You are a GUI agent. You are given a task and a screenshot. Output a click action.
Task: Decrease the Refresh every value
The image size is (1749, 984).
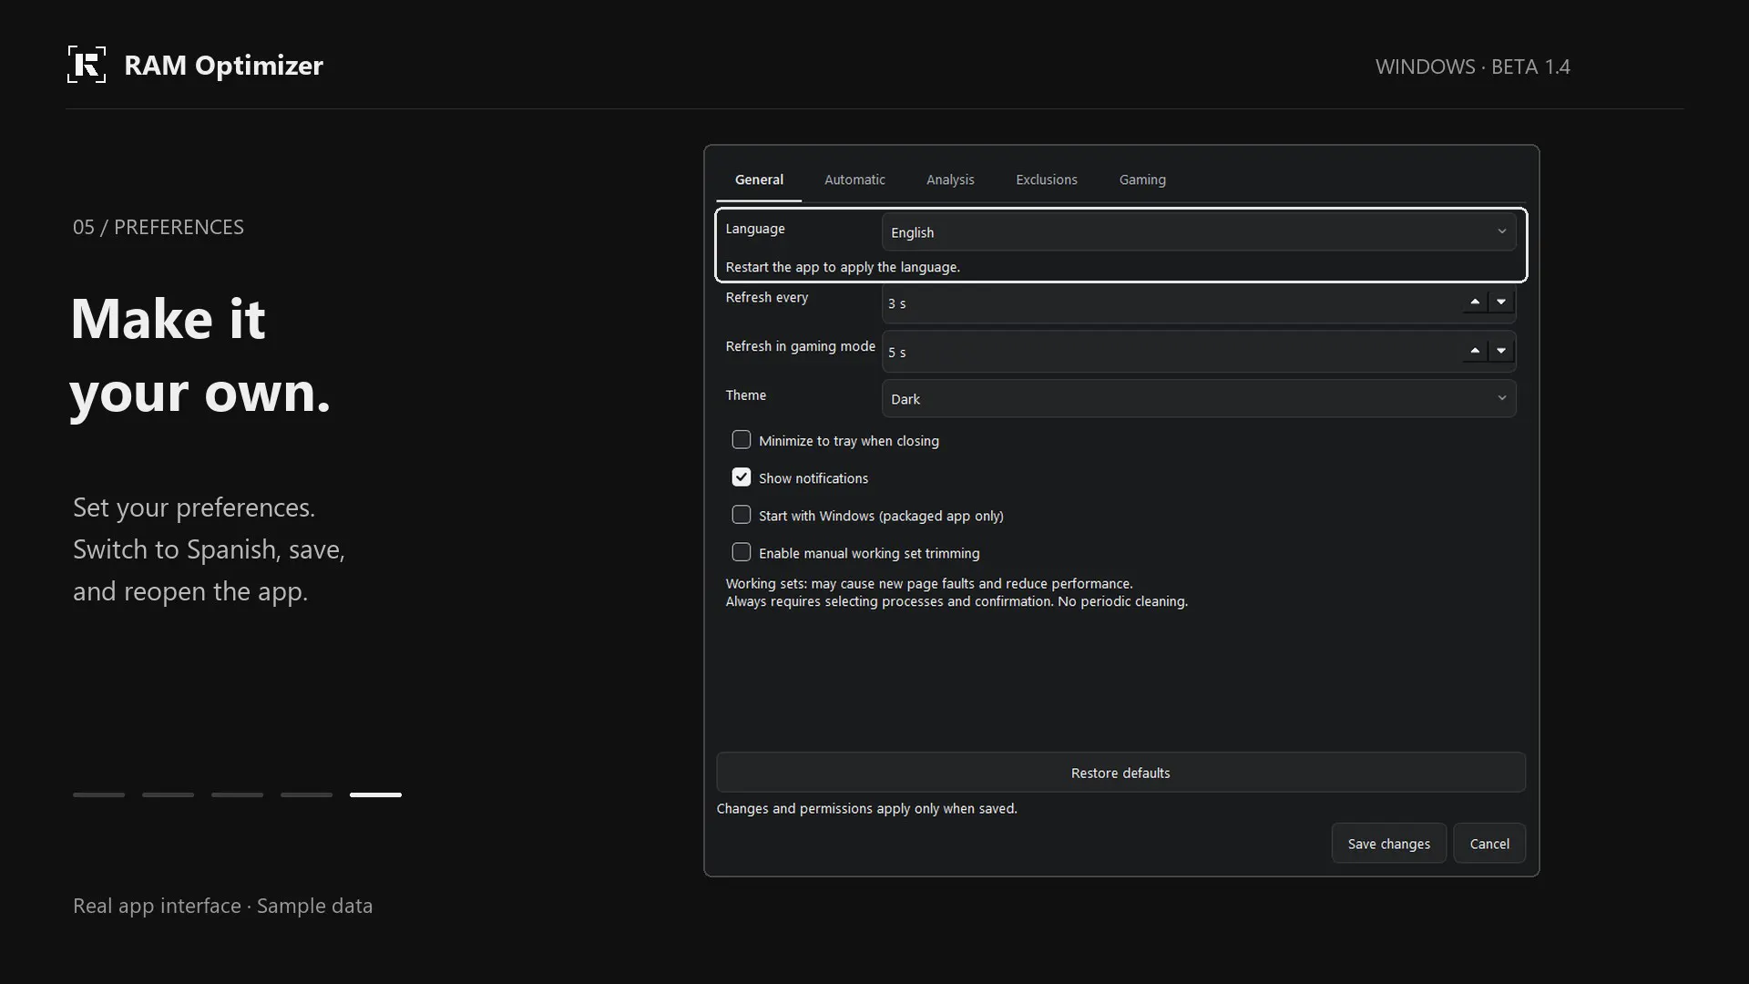[x=1501, y=302]
